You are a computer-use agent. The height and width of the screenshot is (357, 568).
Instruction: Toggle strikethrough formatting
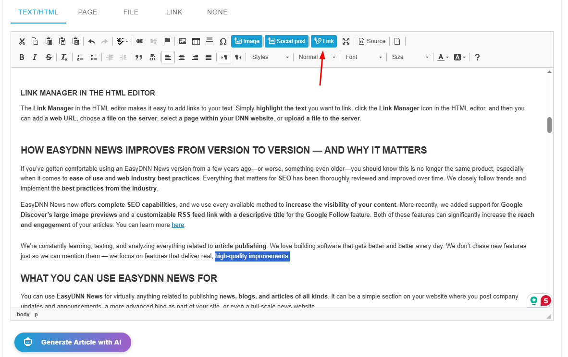coord(49,57)
